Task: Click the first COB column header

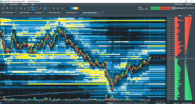Action: tap(179, 16)
